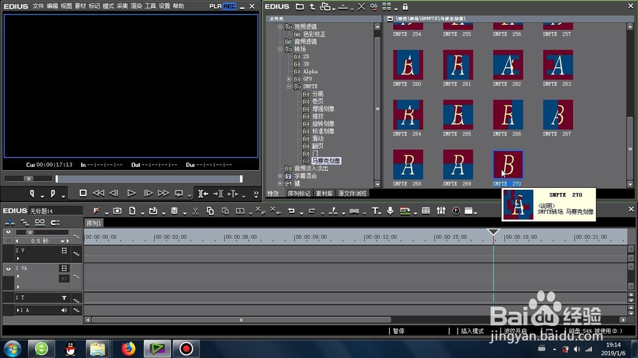The width and height of the screenshot is (638, 358).
Task: Click the Cut (scissors) icon in timeline toolbar
Action: (x=195, y=210)
